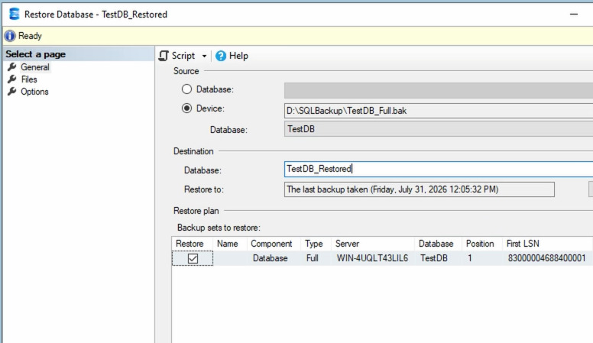This screenshot has height=343, width=593.
Task: Sort by the First LSN column header
Action: tap(547, 244)
